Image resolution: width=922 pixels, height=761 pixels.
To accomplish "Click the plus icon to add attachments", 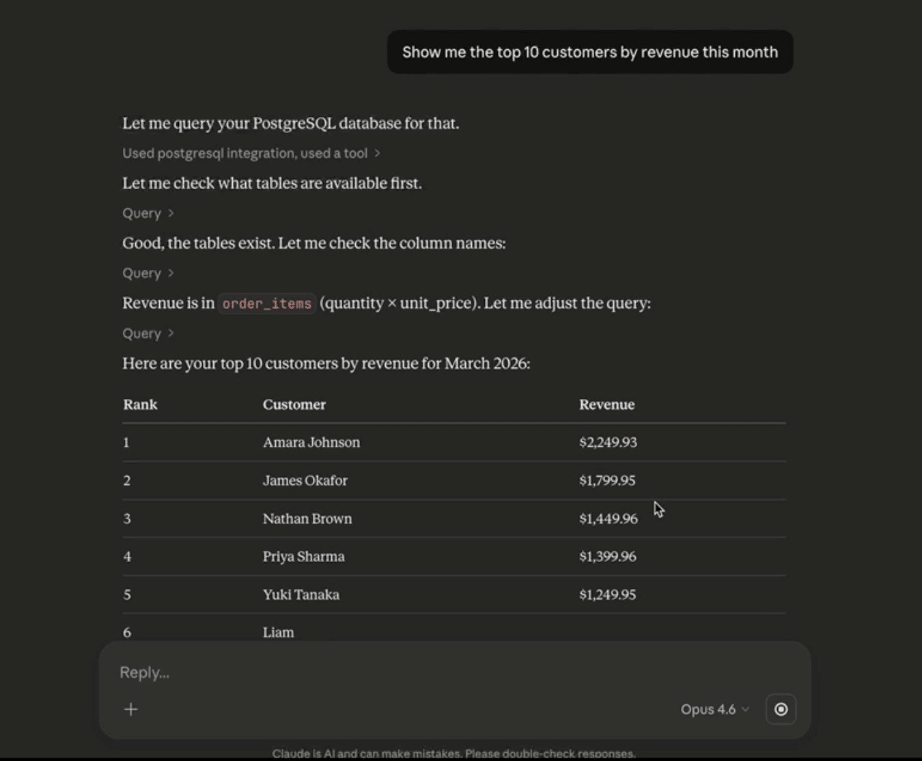I will click(x=131, y=709).
